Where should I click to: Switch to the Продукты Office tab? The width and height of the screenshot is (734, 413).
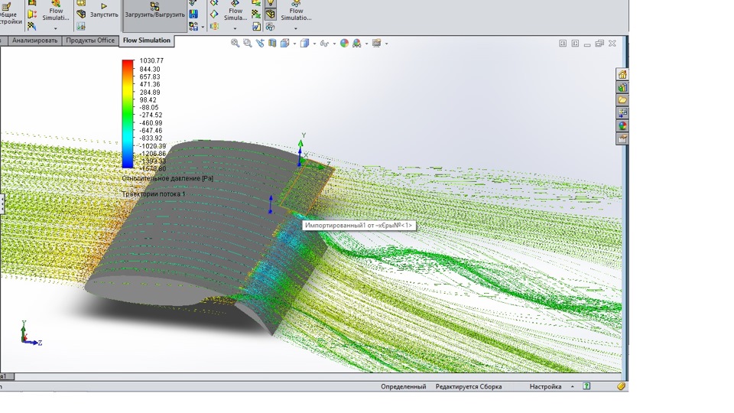coord(90,41)
